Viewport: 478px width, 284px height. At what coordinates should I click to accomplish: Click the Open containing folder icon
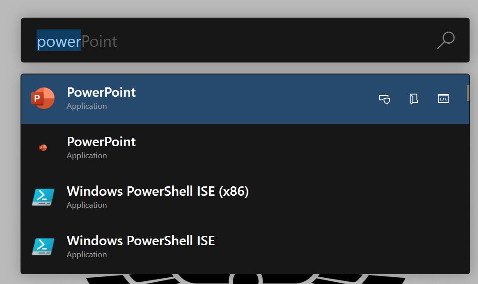point(413,99)
